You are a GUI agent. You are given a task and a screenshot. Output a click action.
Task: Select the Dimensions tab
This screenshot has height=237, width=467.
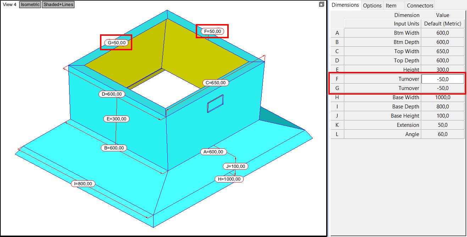(345, 5)
